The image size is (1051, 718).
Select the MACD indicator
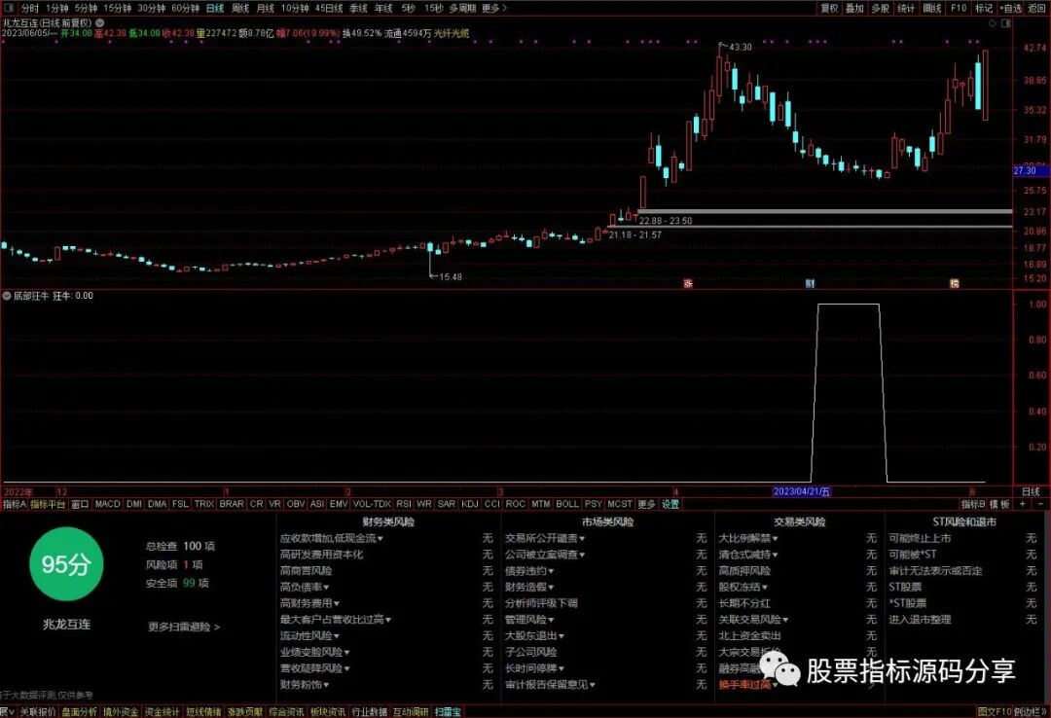click(x=107, y=504)
